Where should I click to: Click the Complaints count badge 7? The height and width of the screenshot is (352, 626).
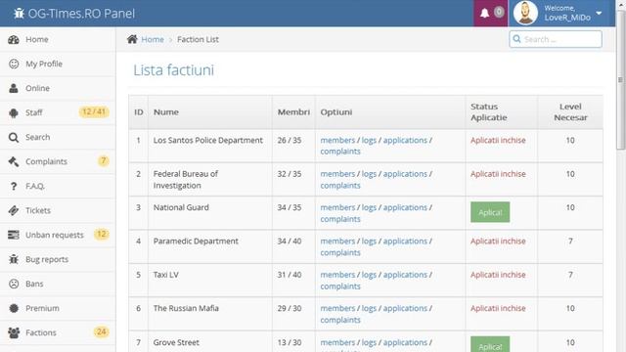click(104, 160)
